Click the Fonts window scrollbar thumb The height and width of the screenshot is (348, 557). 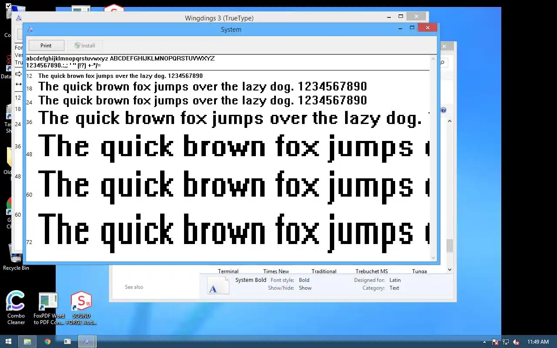point(450,246)
